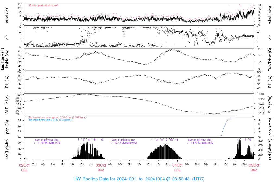Click the pcp. (mm) right axis label
The width and height of the screenshot is (278, 190).
pos(270,126)
